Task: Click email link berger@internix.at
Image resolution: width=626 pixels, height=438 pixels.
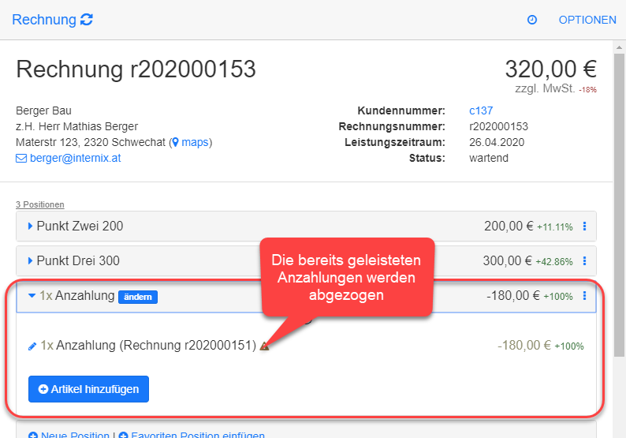Action: (75, 159)
